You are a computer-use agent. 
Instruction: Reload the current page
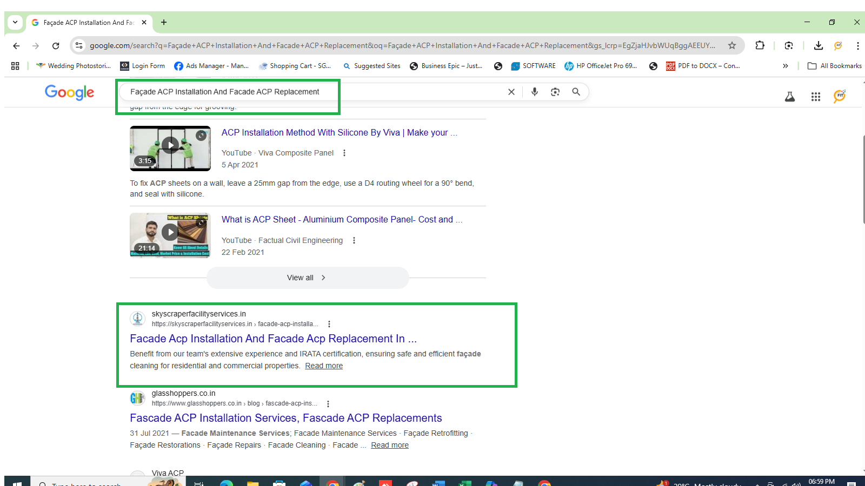[x=56, y=46]
